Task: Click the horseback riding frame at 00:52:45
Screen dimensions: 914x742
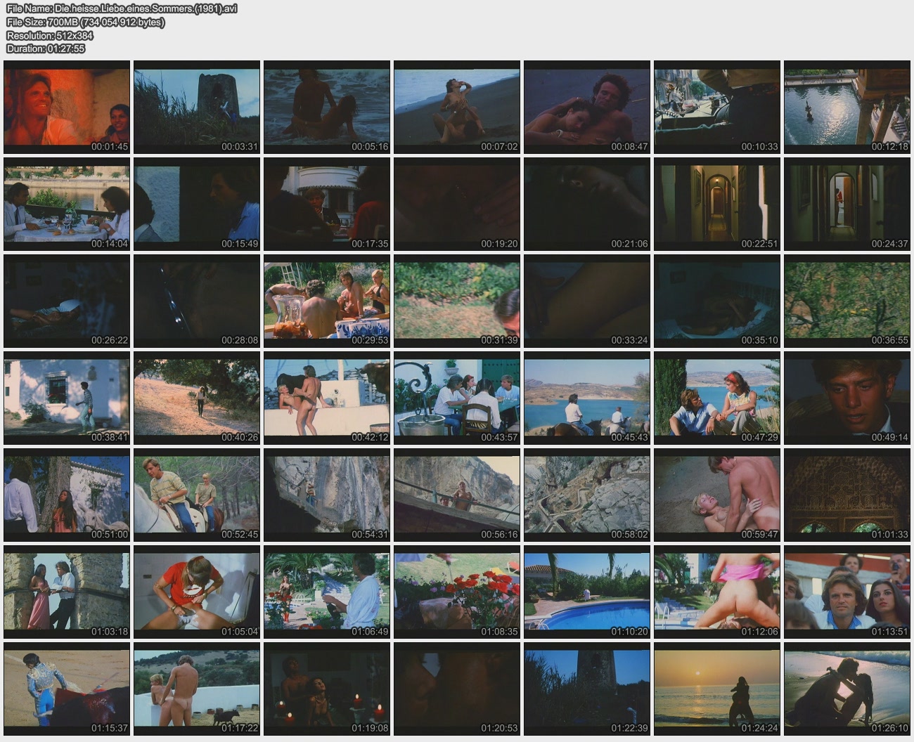Action: point(197,495)
